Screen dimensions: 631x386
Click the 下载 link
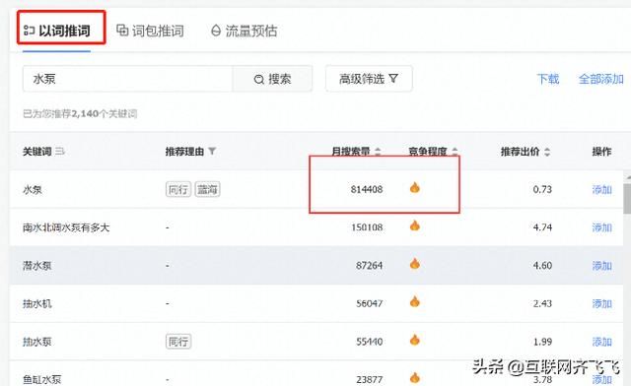point(548,79)
